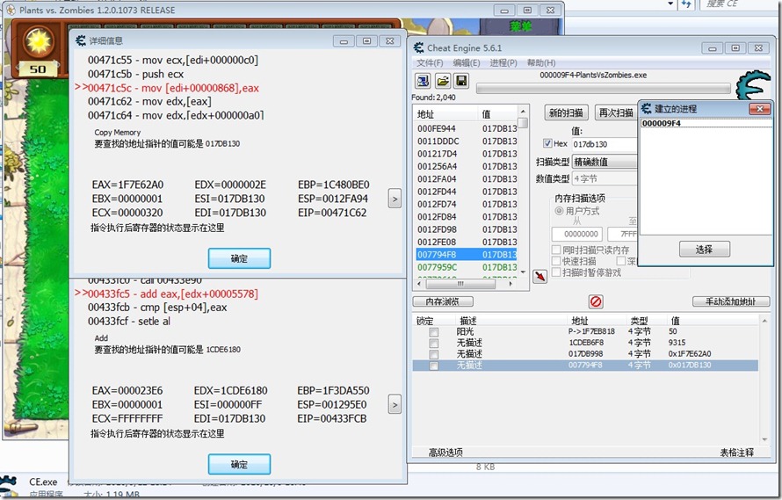Open the 数值类型 dropdown

tap(605, 178)
